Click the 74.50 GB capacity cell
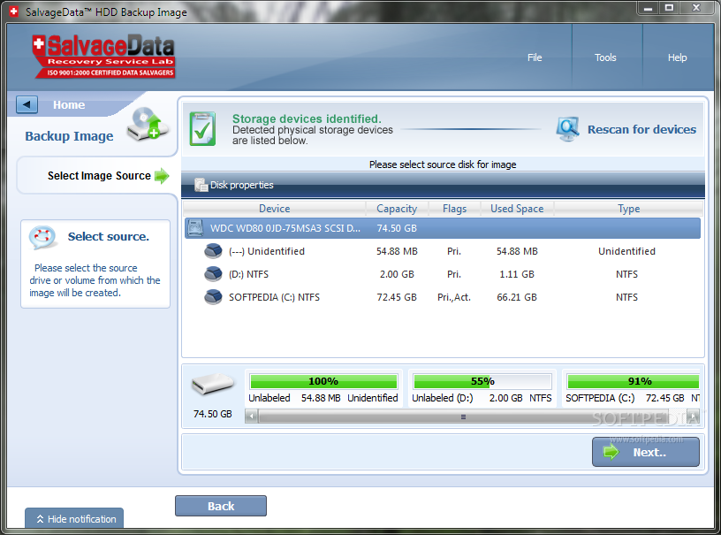The image size is (721, 535). [397, 228]
